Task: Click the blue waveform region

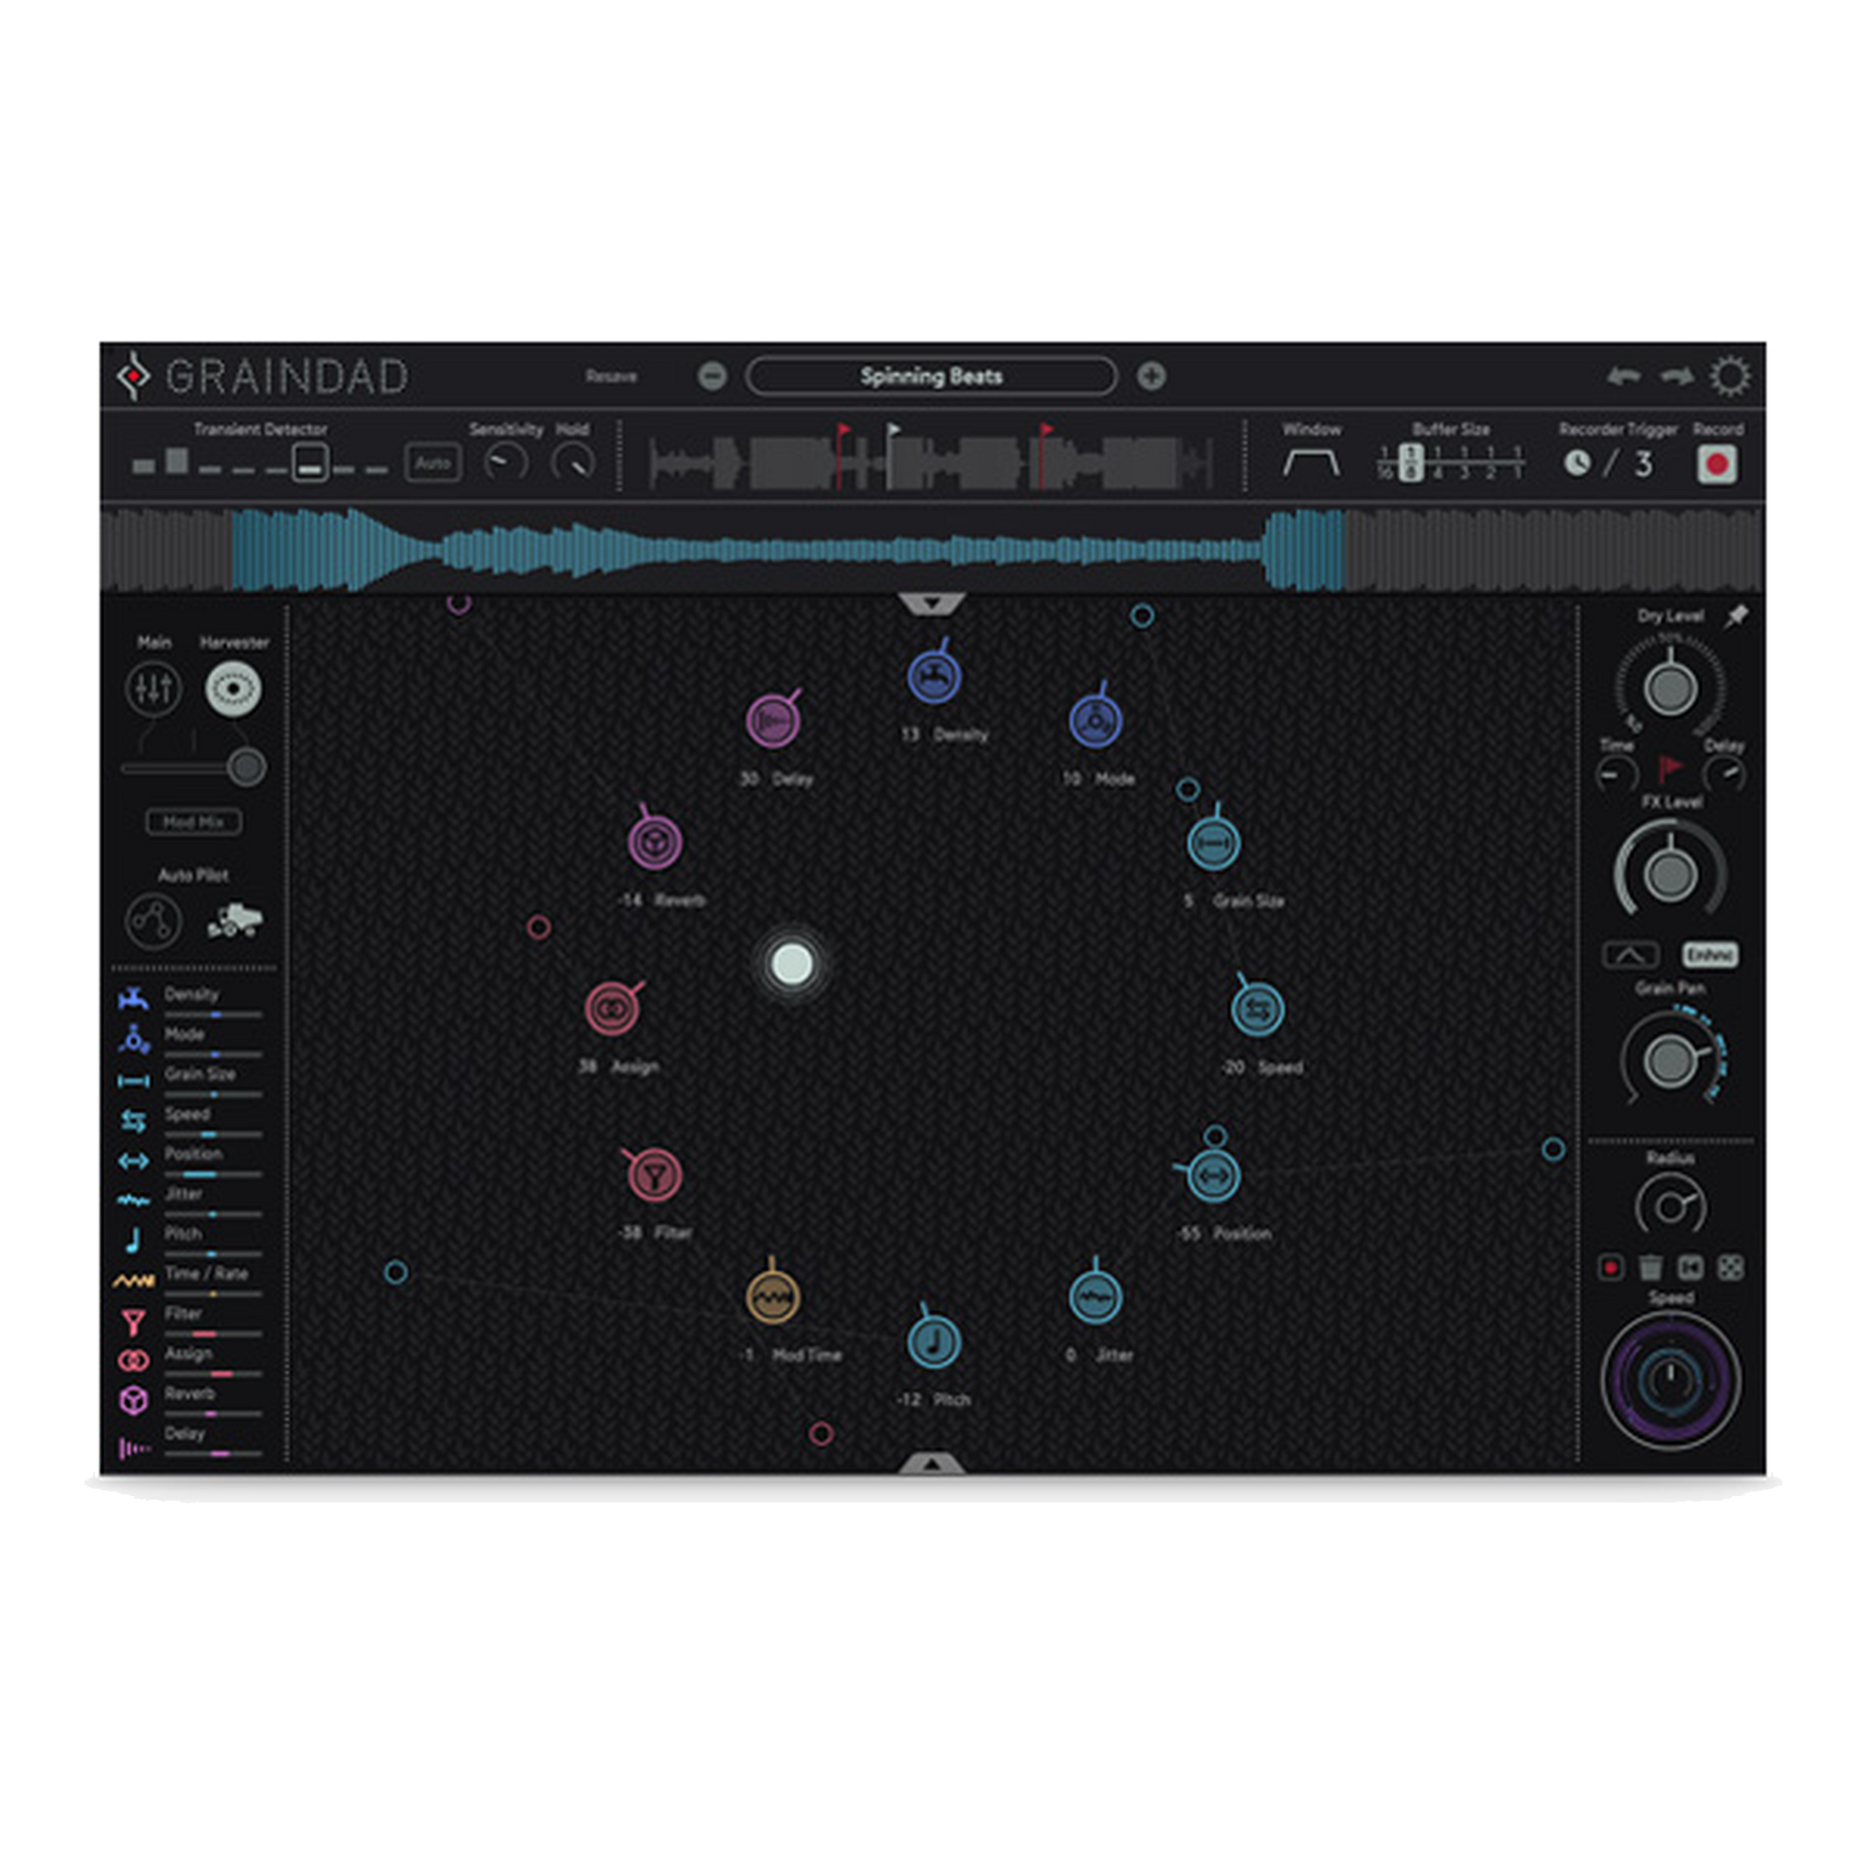Action: click(788, 549)
